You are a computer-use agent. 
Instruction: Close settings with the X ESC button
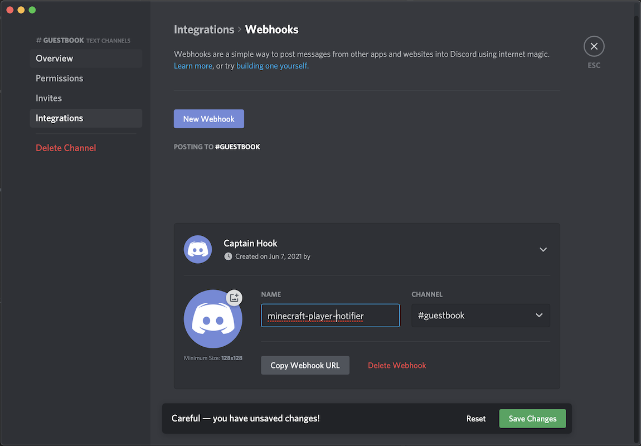(x=594, y=46)
